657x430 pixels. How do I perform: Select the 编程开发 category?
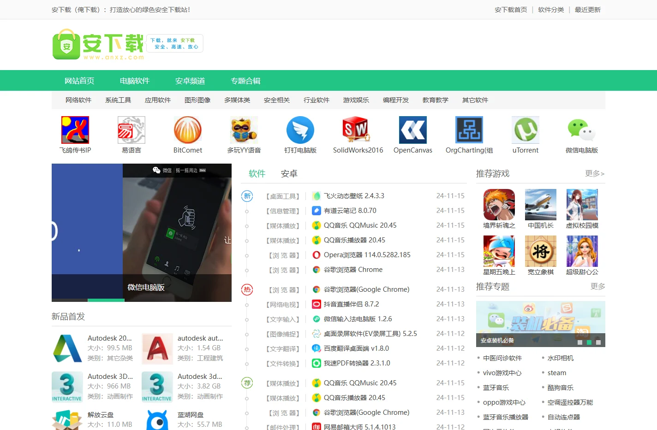396,100
